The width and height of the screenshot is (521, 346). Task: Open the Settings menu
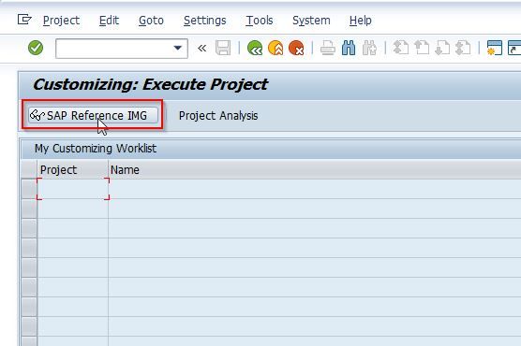pyautogui.click(x=204, y=21)
